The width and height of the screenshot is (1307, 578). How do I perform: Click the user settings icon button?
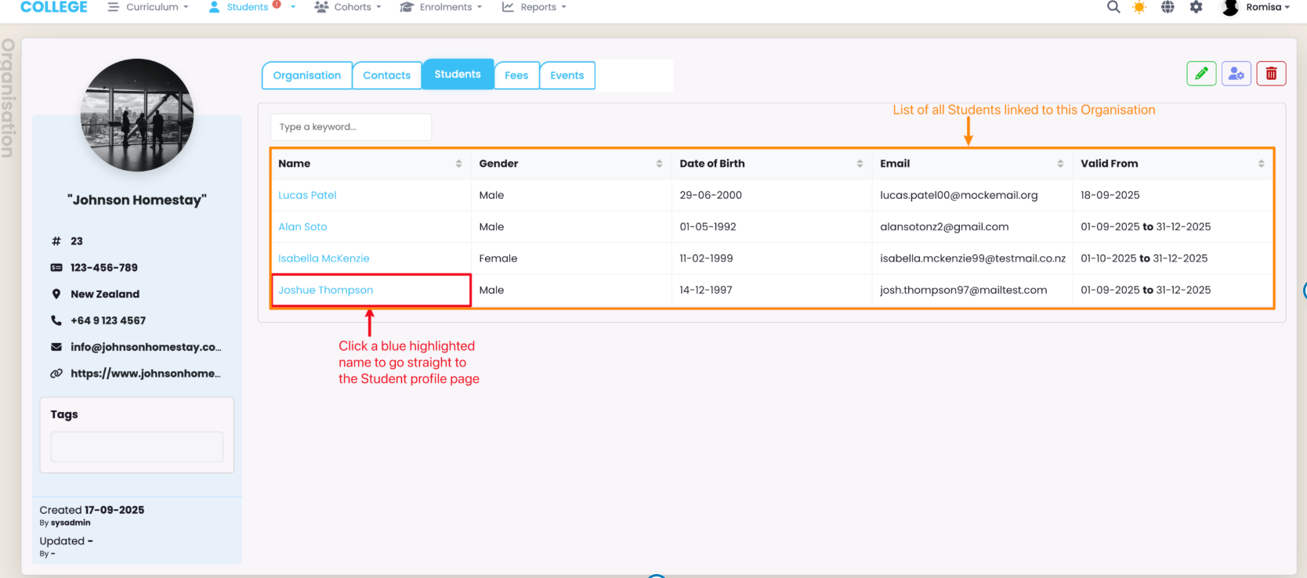[1236, 74]
